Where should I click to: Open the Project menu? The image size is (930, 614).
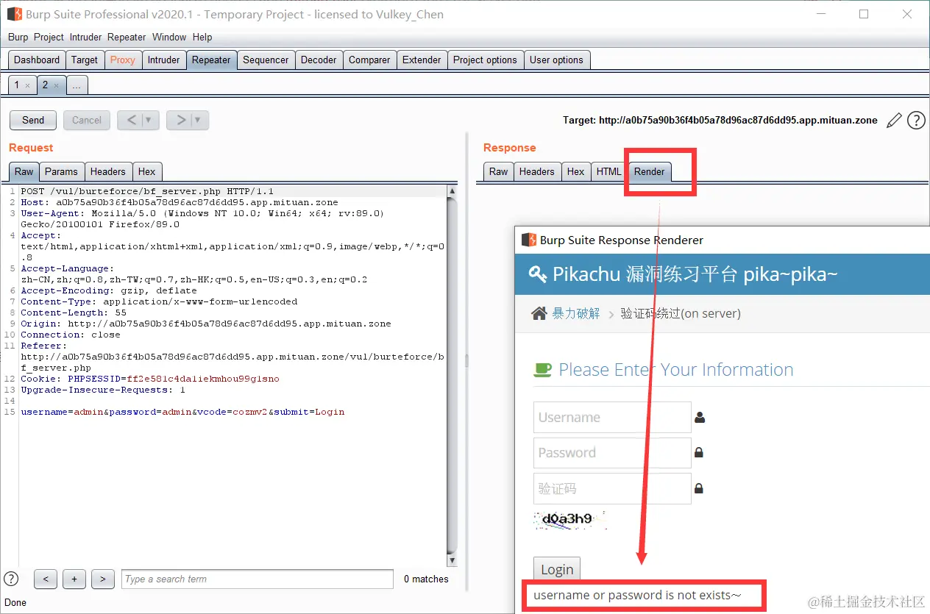(49, 37)
